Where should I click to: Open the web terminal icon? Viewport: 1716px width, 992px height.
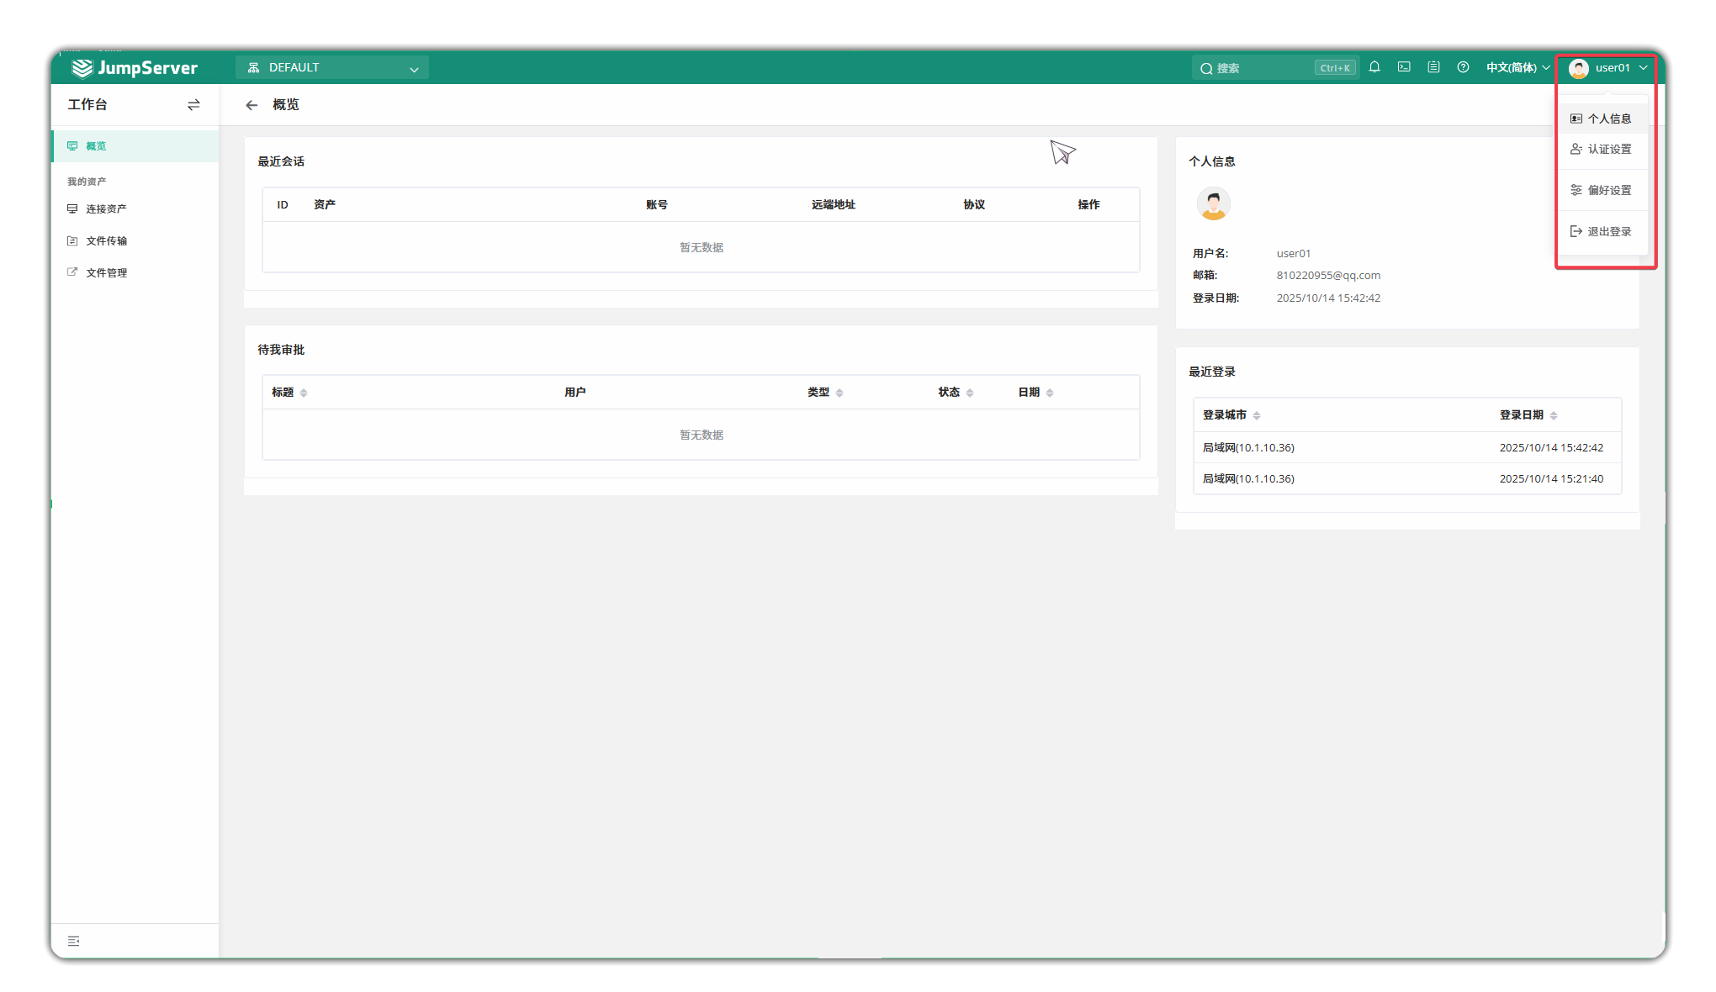pyautogui.click(x=1404, y=67)
